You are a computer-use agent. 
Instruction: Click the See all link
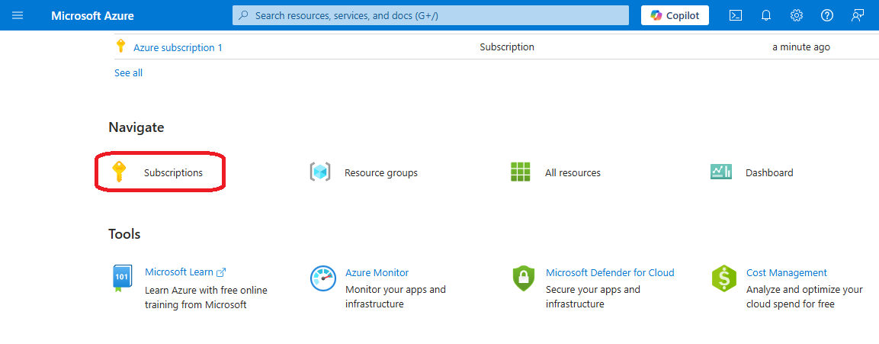tap(128, 73)
